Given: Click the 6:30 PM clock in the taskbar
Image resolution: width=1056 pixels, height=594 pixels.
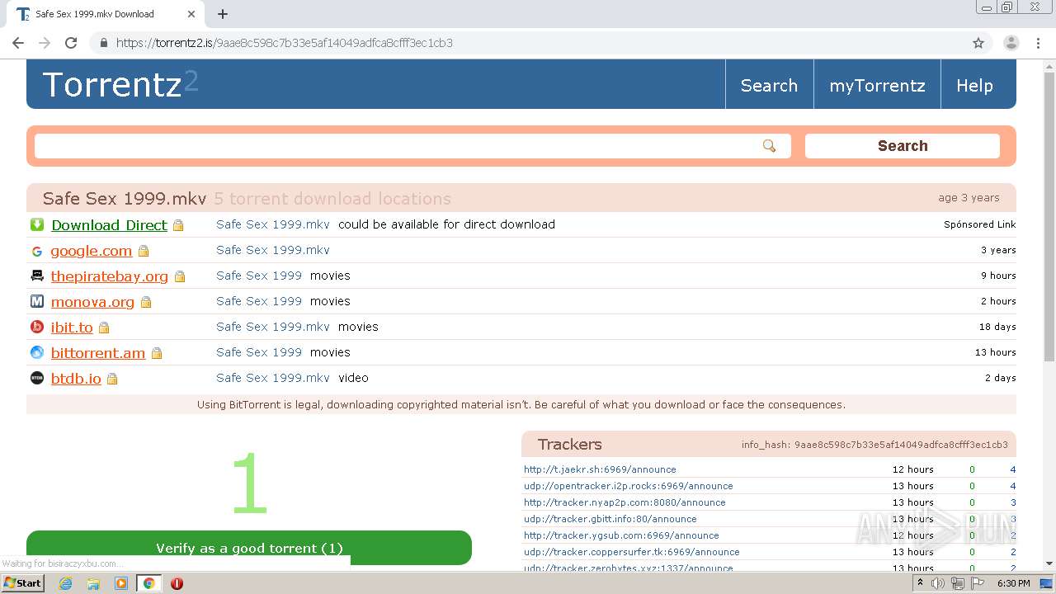Looking at the screenshot, I should [1014, 583].
